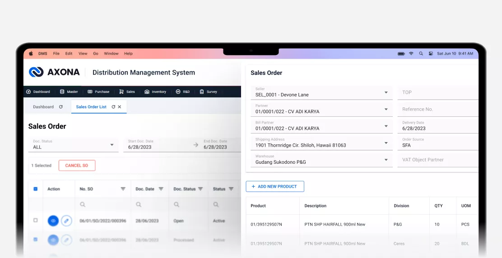This screenshot has width=502, height=258.
Task: Expand the Doc. Status dropdown
Action: (x=112, y=145)
